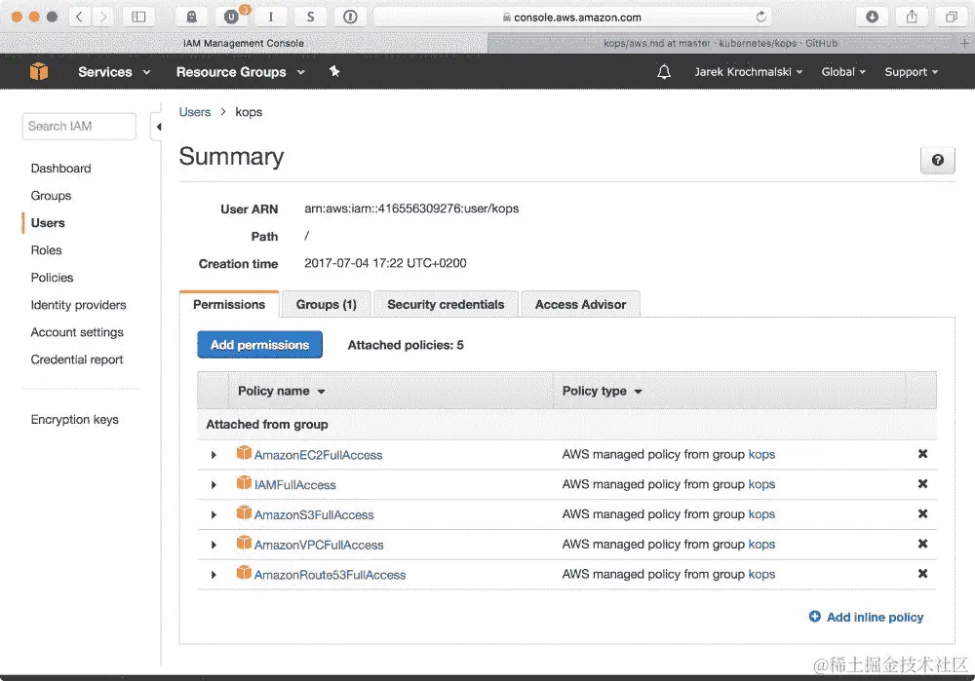The height and width of the screenshot is (681, 975).
Task: Remove AmazonS3FullAccess policy with X
Action: tap(922, 513)
